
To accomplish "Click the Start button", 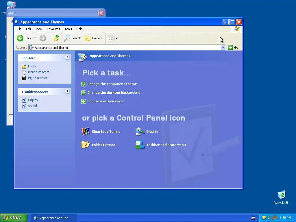I will tap(14, 218).
